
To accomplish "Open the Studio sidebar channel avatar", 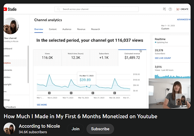I will (11, 26).
